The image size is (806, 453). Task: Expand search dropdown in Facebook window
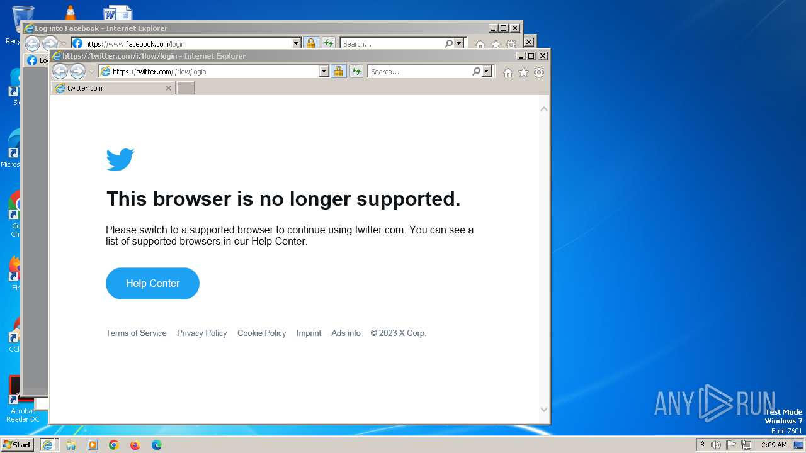(x=459, y=43)
